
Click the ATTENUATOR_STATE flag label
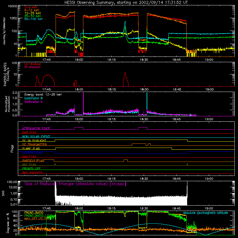(x=36, y=129)
